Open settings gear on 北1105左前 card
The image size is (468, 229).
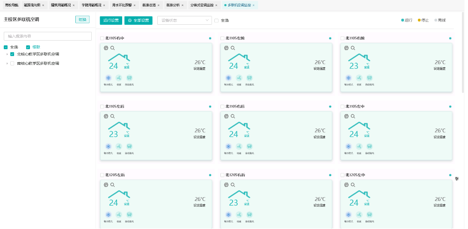(x=226, y=48)
